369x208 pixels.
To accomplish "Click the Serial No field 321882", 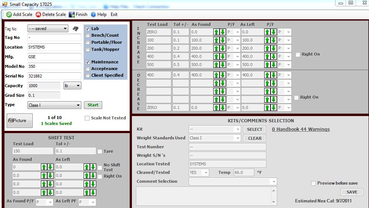I will point(54,76).
